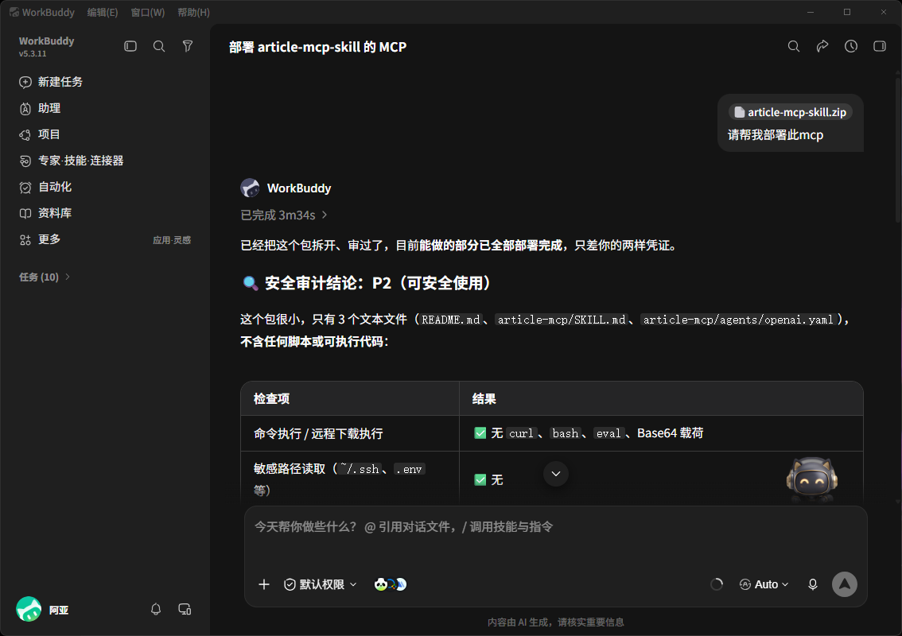This screenshot has height=636, width=902.
Task: Toggle the sidebar panel icon
Action: tap(130, 46)
